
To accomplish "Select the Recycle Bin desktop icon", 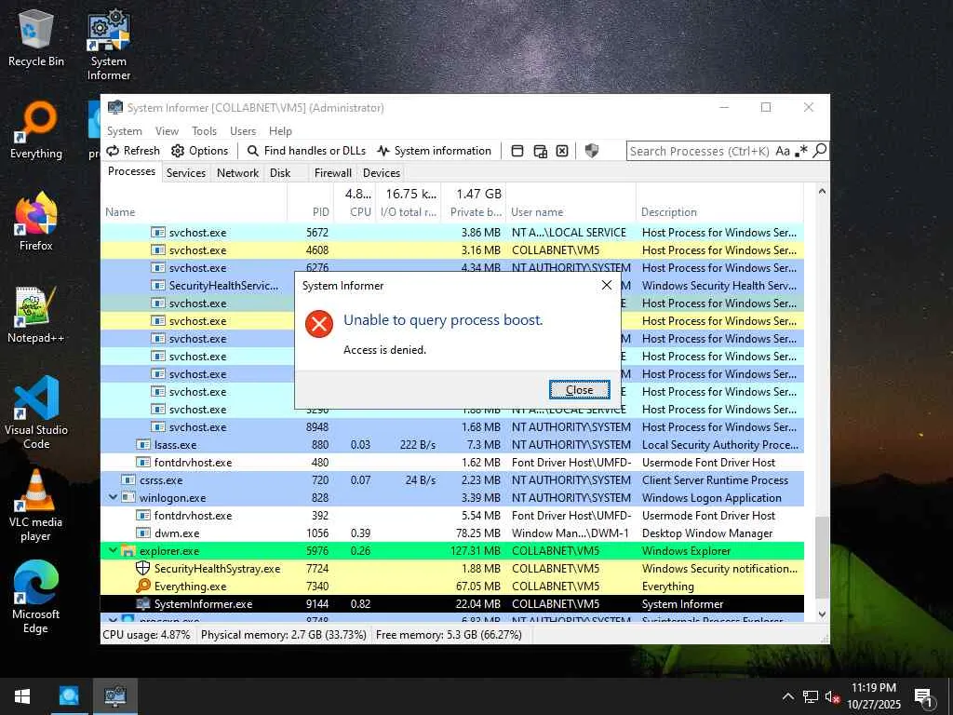I will (x=36, y=38).
